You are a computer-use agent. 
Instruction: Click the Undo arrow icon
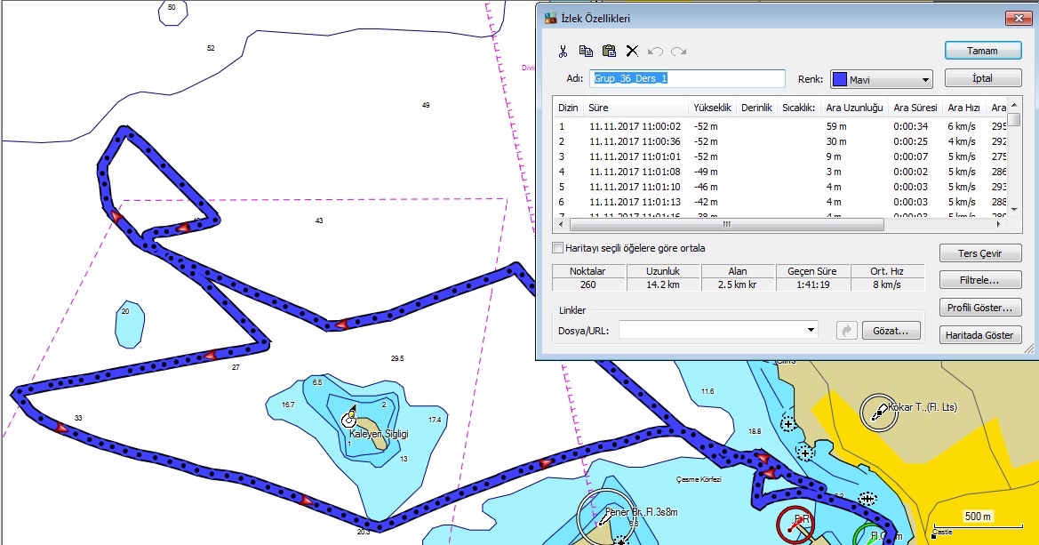pyautogui.click(x=655, y=51)
